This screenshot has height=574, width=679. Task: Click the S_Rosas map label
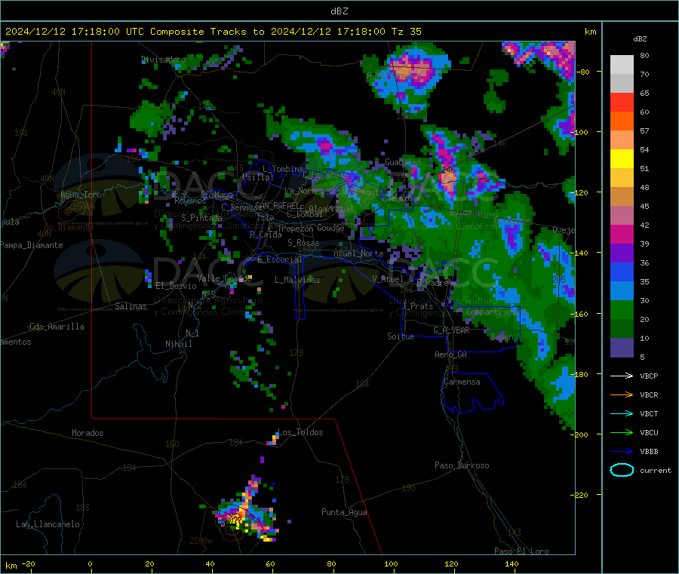(303, 243)
